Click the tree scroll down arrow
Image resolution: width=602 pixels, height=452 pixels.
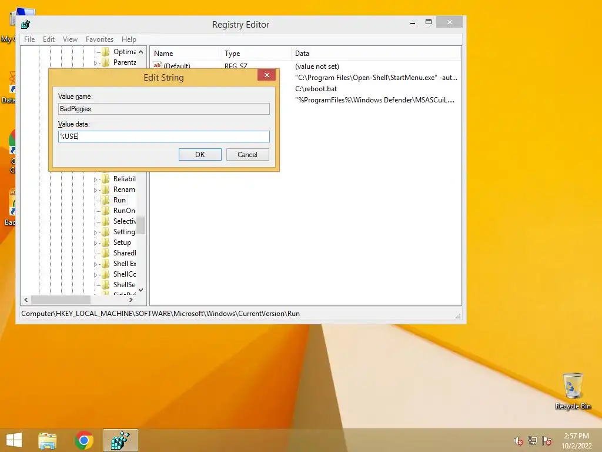point(141,290)
